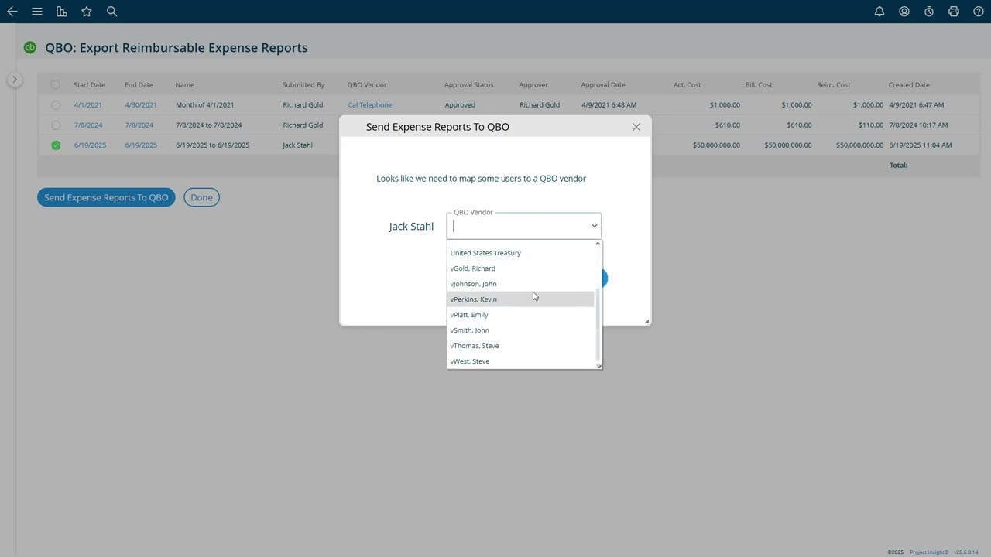
Task: Choose vWest, Steve from list
Action: 520,361
